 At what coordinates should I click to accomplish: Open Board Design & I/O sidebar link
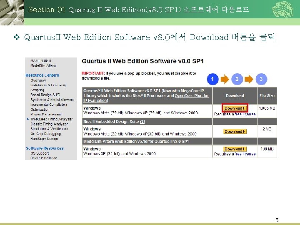coord(45,95)
